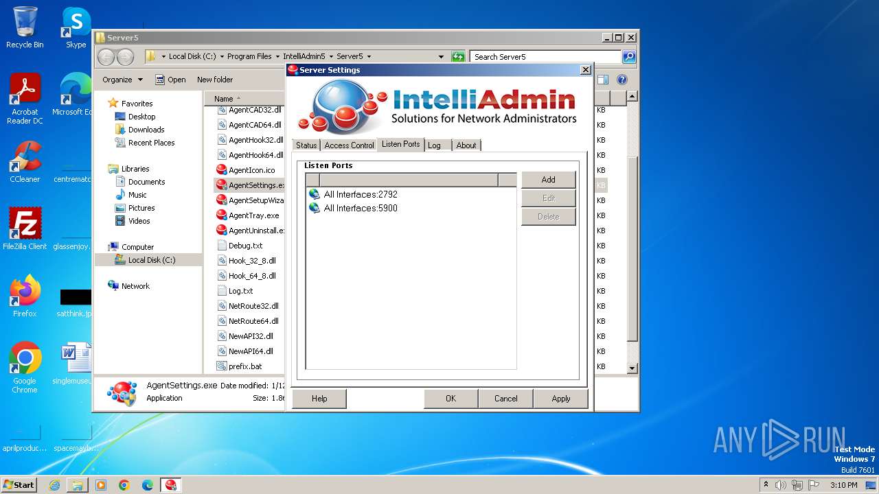
Task: Click the refresh button beside address bar
Action: [458, 56]
